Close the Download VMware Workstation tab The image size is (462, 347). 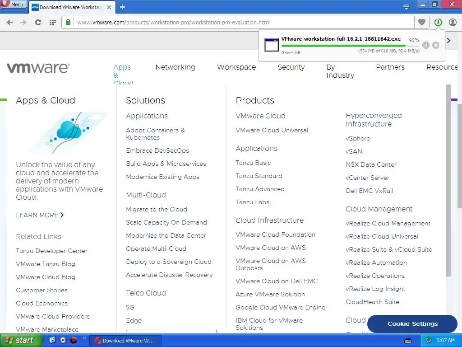pos(109,7)
